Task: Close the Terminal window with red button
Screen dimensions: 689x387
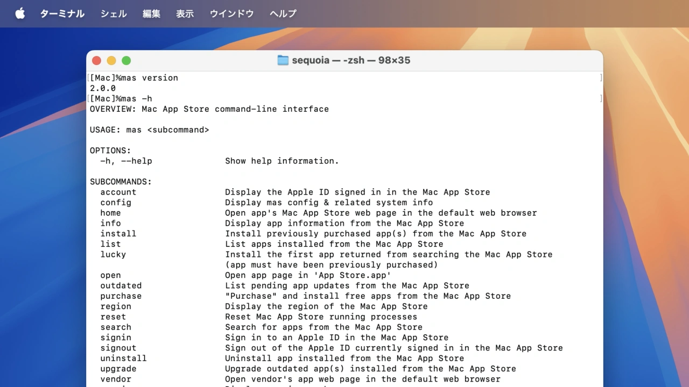Action: 96,61
